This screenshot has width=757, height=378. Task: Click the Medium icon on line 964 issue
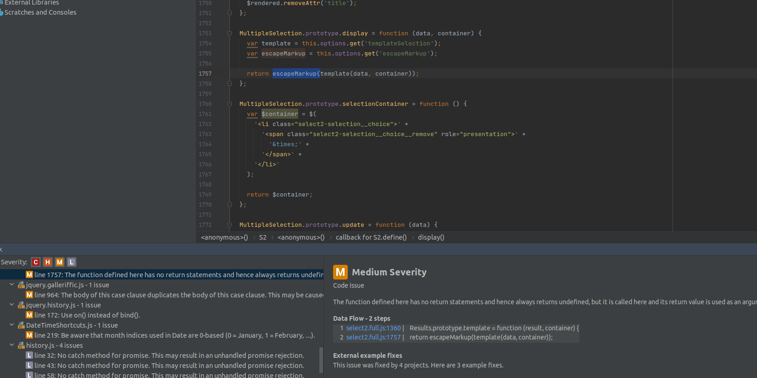(29, 295)
